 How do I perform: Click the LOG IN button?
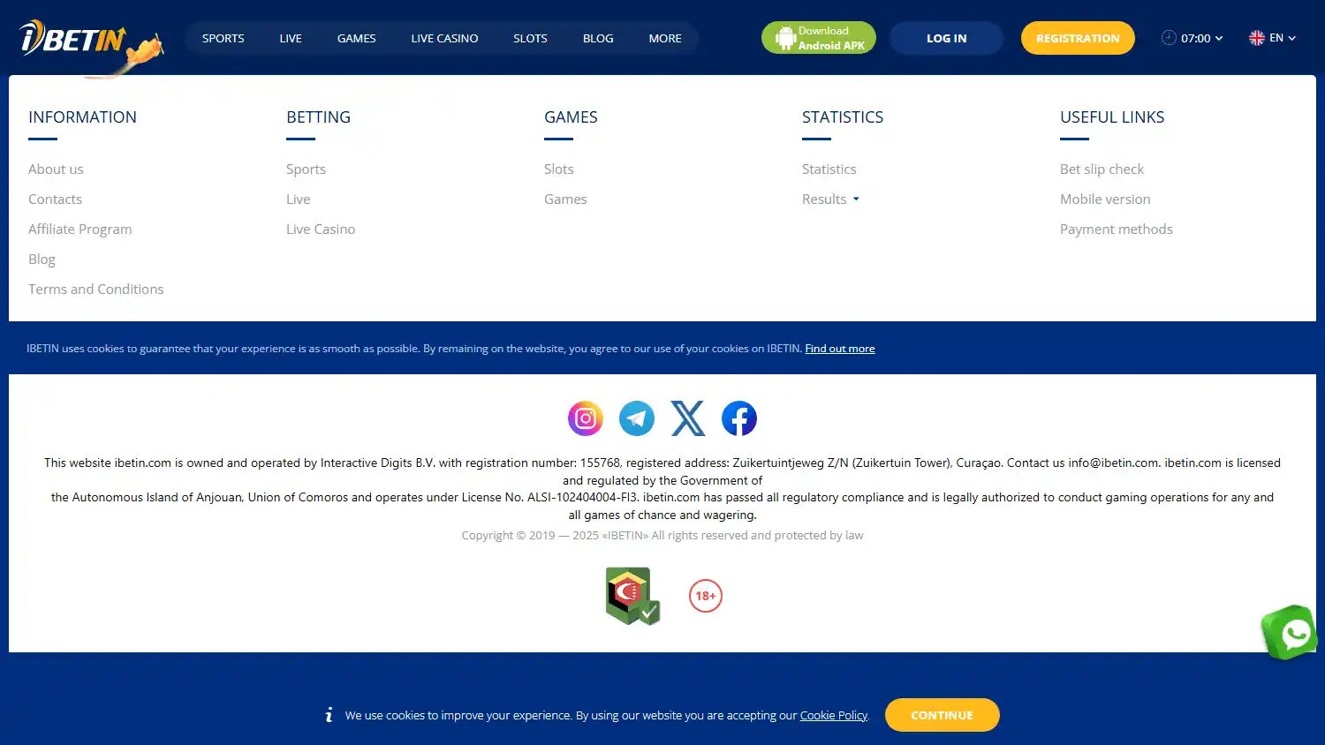(x=946, y=38)
